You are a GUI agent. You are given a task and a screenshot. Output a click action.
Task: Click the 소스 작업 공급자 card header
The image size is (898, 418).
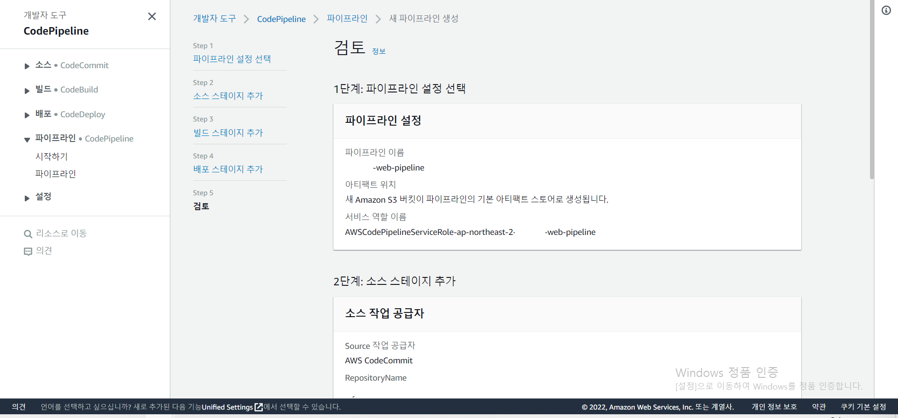(567, 314)
